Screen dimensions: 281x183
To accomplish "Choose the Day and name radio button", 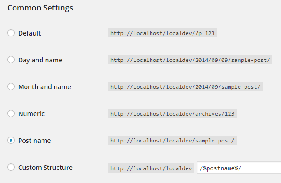I will (11, 60).
